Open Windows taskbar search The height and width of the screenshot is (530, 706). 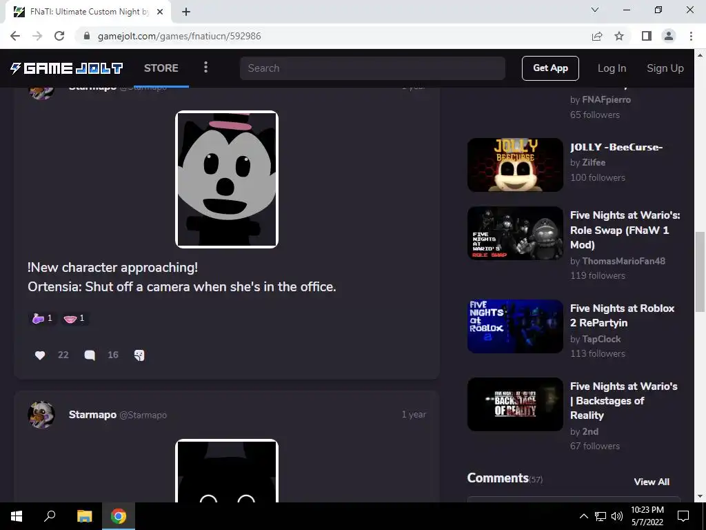(50, 516)
